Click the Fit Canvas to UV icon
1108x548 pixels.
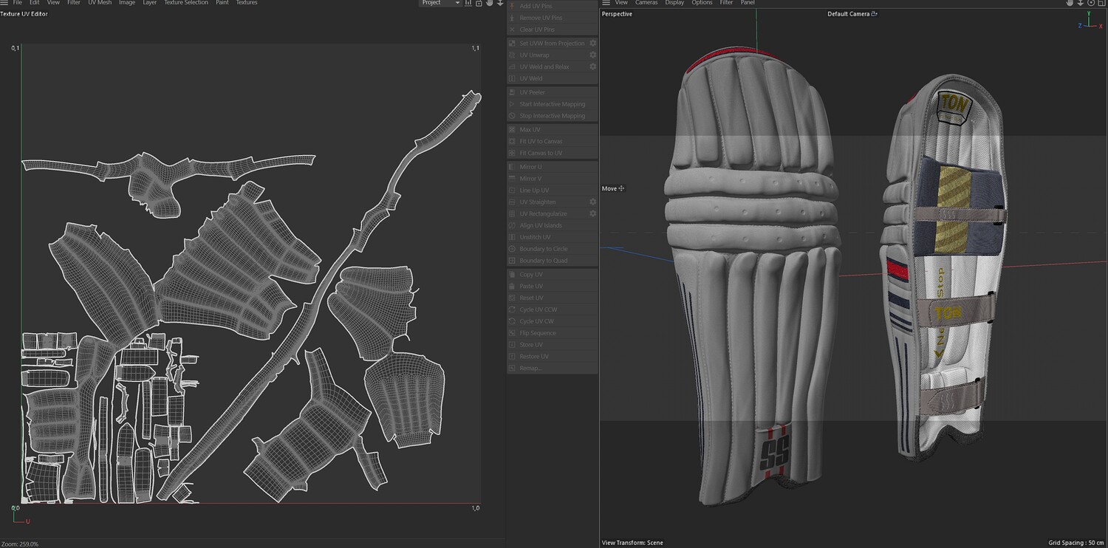[x=513, y=153]
